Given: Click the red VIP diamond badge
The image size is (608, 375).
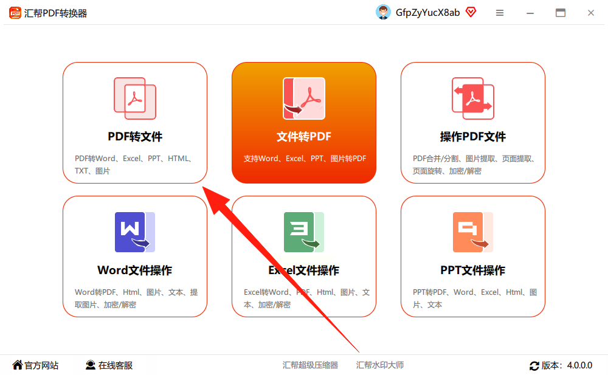Looking at the screenshot, I should coord(471,12).
